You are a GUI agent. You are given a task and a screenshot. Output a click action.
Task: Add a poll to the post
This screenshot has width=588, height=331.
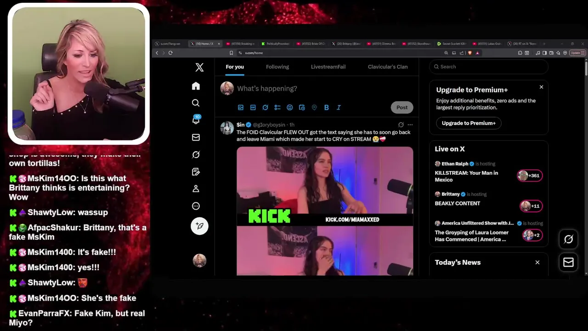(277, 107)
